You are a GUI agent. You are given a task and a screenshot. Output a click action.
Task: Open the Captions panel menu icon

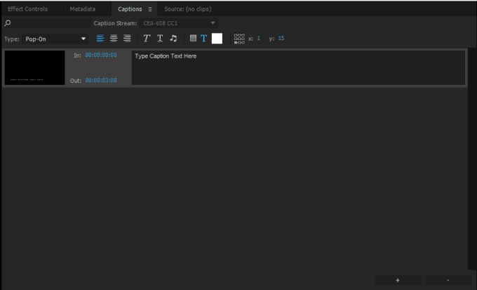click(x=150, y=9)
